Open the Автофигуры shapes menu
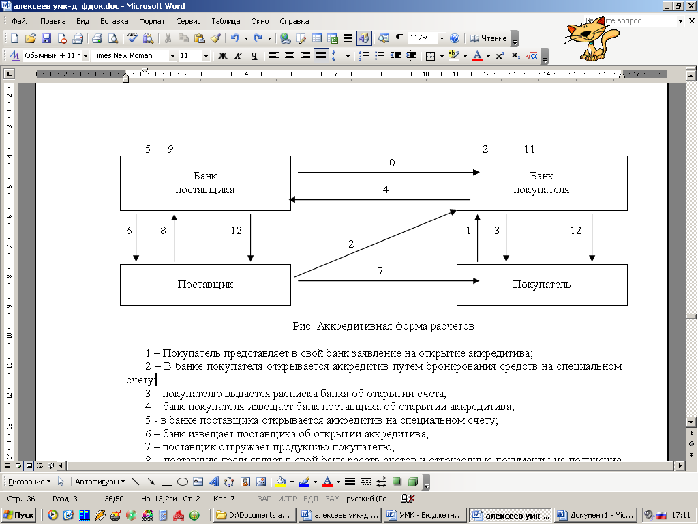This screenshot has width=698, height=524. point(100,482)
